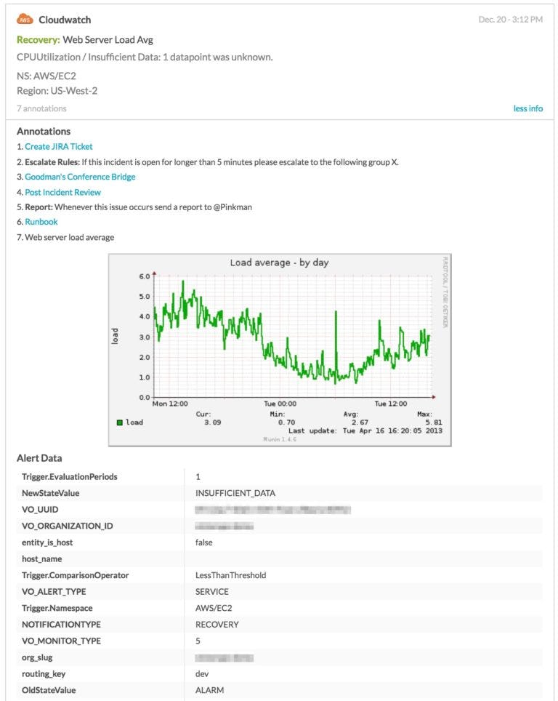Open the Create JIRA Ticket link
The height and width of the screenshot is (701, 558).
(x=59, y=146)
